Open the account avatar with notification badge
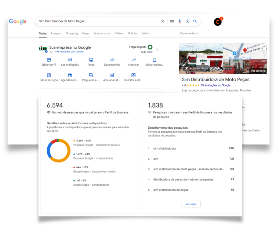Image resolution: width=277 pixels, height=234 pixels. click(x=218, y=22)
